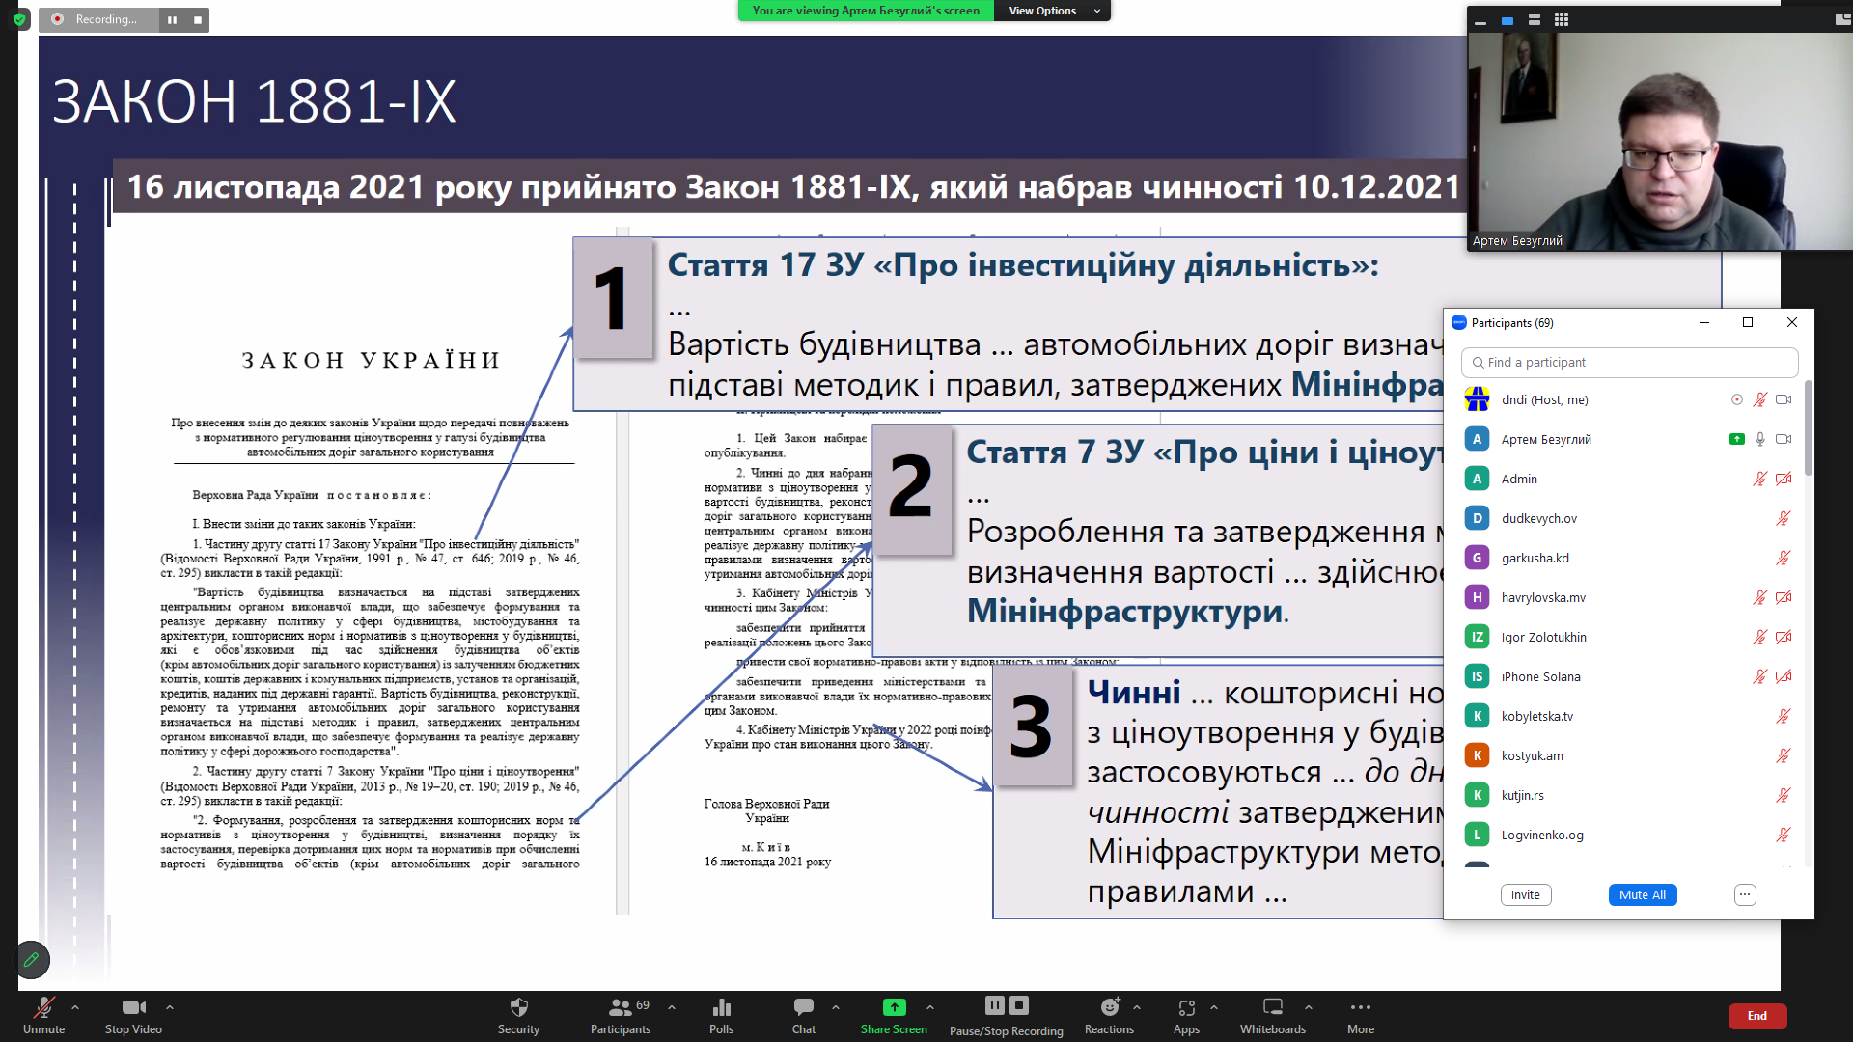Image resolution: width=1853 pixels, height=1042 pixels.
Task: Click the green Share Screen icon
Action: (x=894, y=1008)
